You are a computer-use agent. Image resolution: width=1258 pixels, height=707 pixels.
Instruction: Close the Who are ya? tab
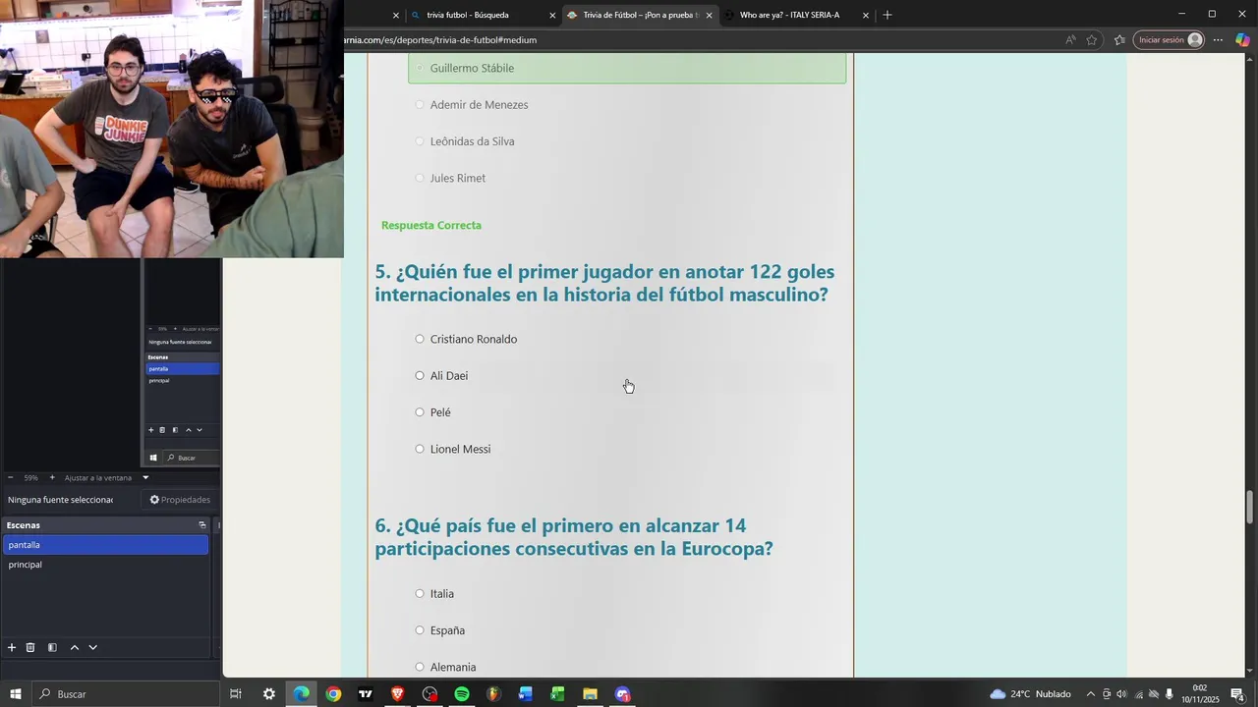click(x=866, y=15)
